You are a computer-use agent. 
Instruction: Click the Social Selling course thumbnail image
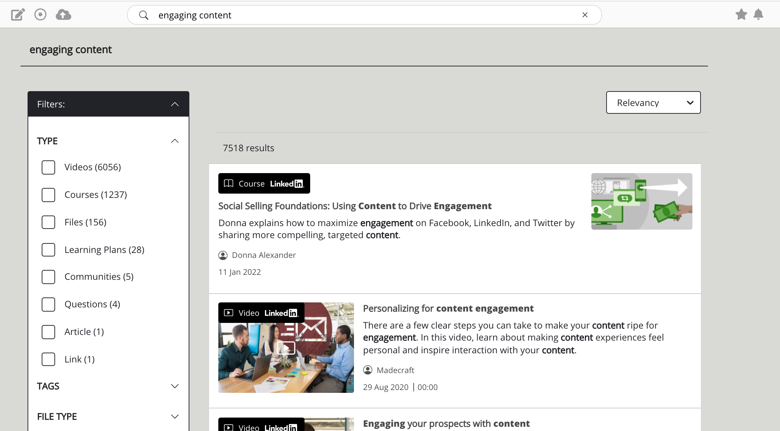642,201
